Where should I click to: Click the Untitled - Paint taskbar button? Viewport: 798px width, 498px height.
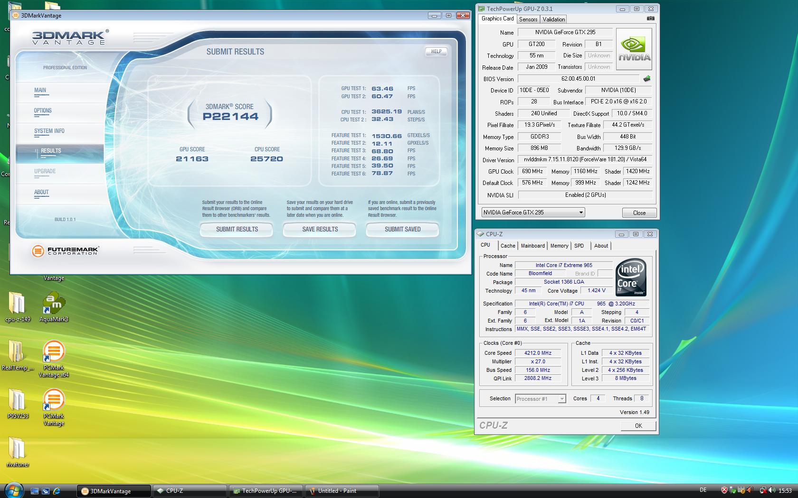(x=342, y=491)
